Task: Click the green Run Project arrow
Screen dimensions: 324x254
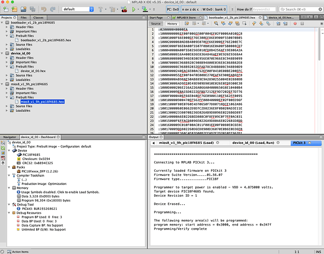Action: click(x=134, y=9)
